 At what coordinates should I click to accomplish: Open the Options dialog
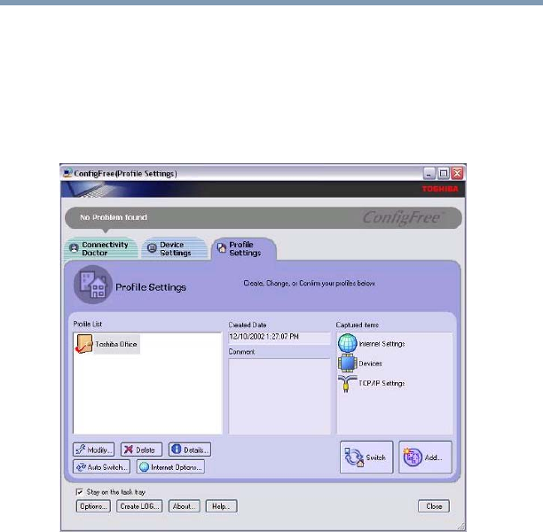(93, 506)
